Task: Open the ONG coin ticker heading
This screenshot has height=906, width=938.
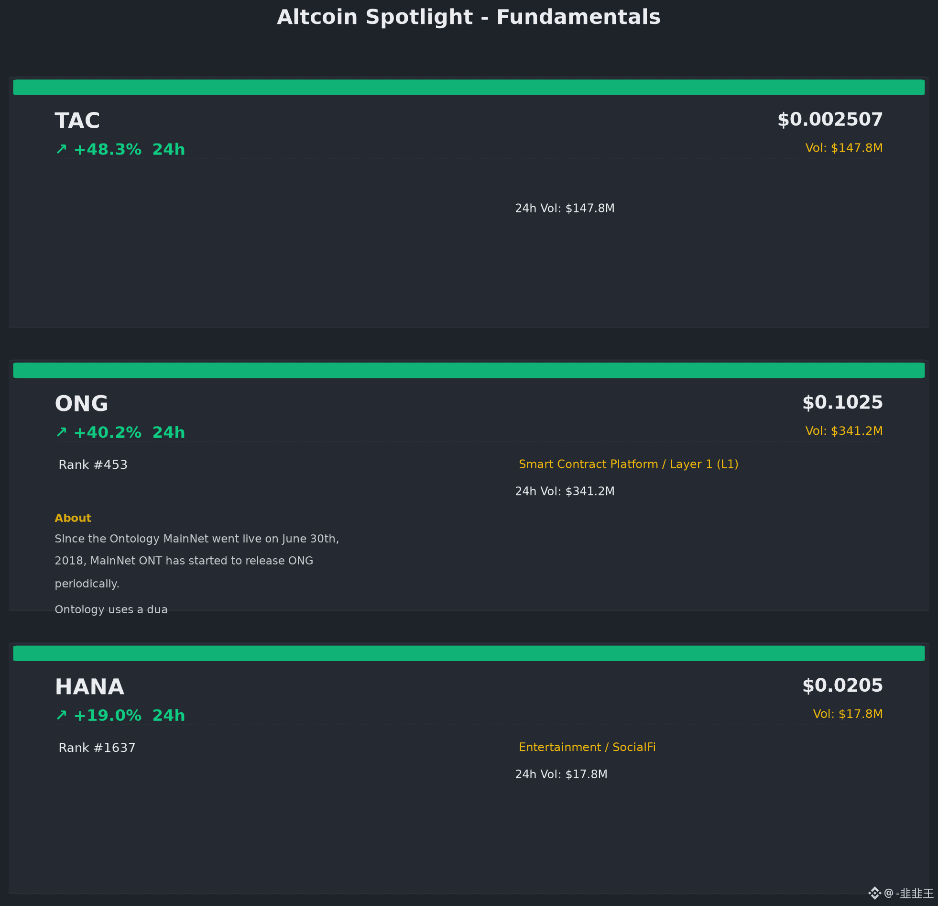Action: 81,404
